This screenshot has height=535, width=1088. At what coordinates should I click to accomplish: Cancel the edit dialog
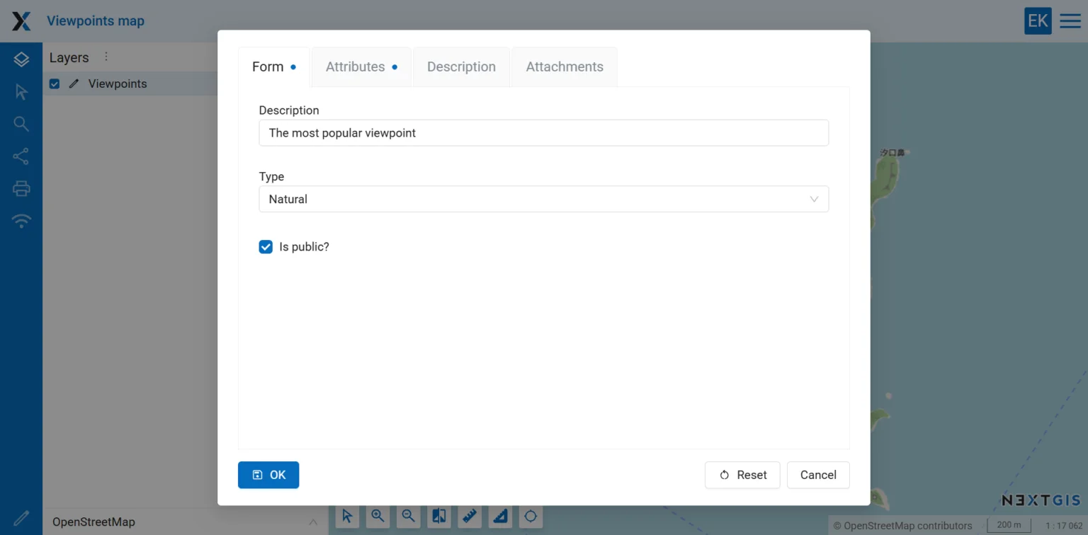818,475
